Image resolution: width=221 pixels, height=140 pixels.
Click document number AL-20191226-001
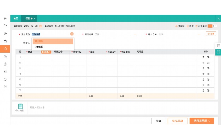(x=65, y=26)
